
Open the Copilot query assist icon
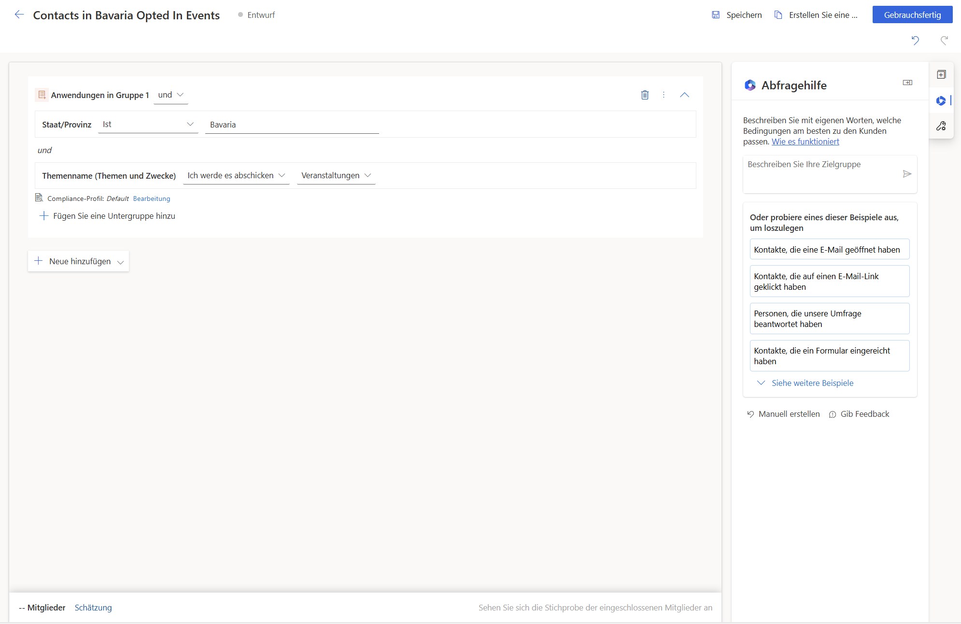pyautogui.click(x=941, y=100)
